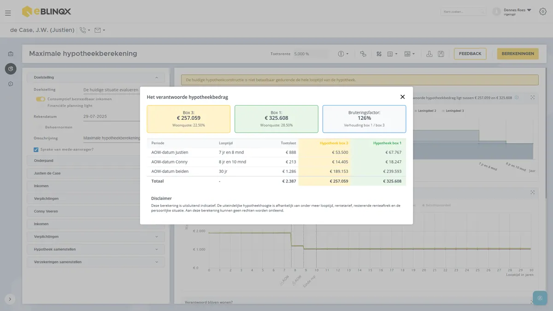Close the hypotheekbedrag dialog with X
Image resolution: width=553 pixels, height=311 pixels.
[x=402, y=97]
